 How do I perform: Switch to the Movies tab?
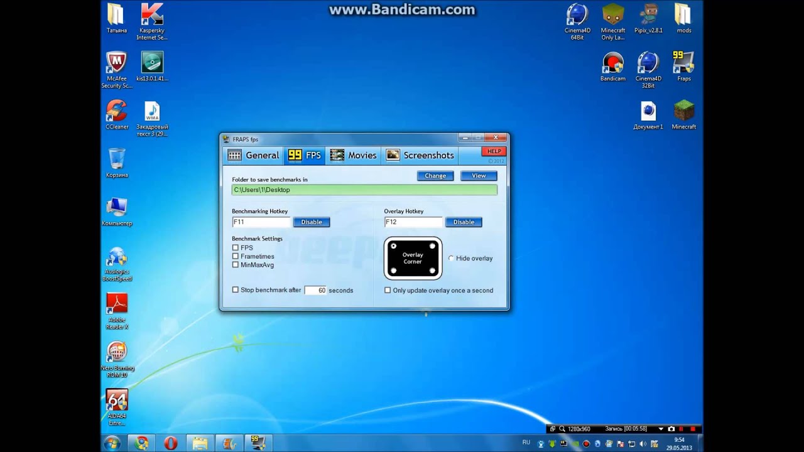pyautogui.click(x=353, y=155)
